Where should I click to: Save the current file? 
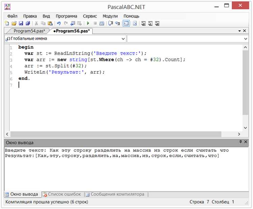[21, 24]
